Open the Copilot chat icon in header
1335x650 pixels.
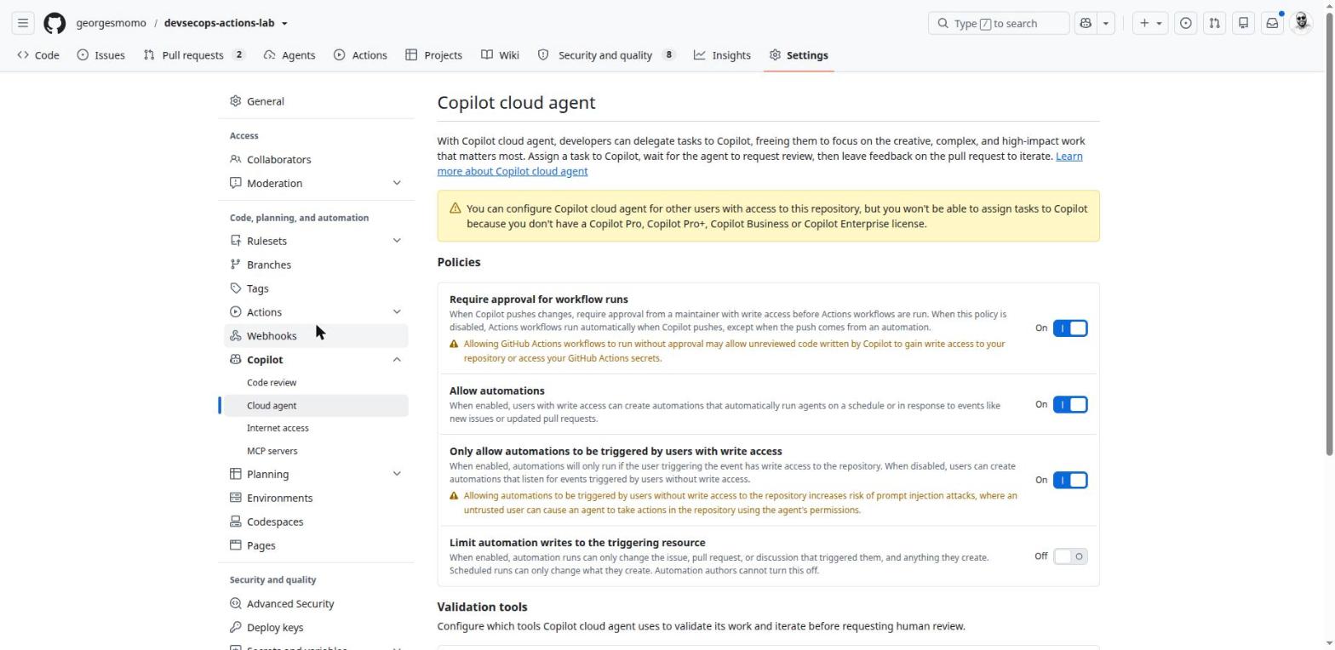(1086, 23)
